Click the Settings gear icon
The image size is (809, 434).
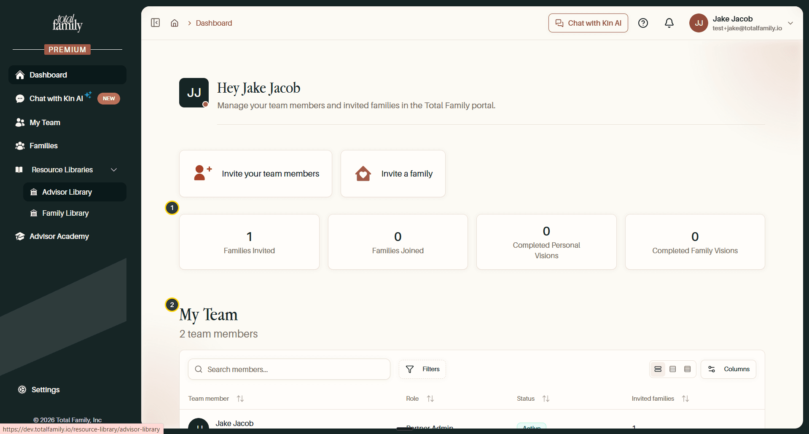[x=22, y=390]
